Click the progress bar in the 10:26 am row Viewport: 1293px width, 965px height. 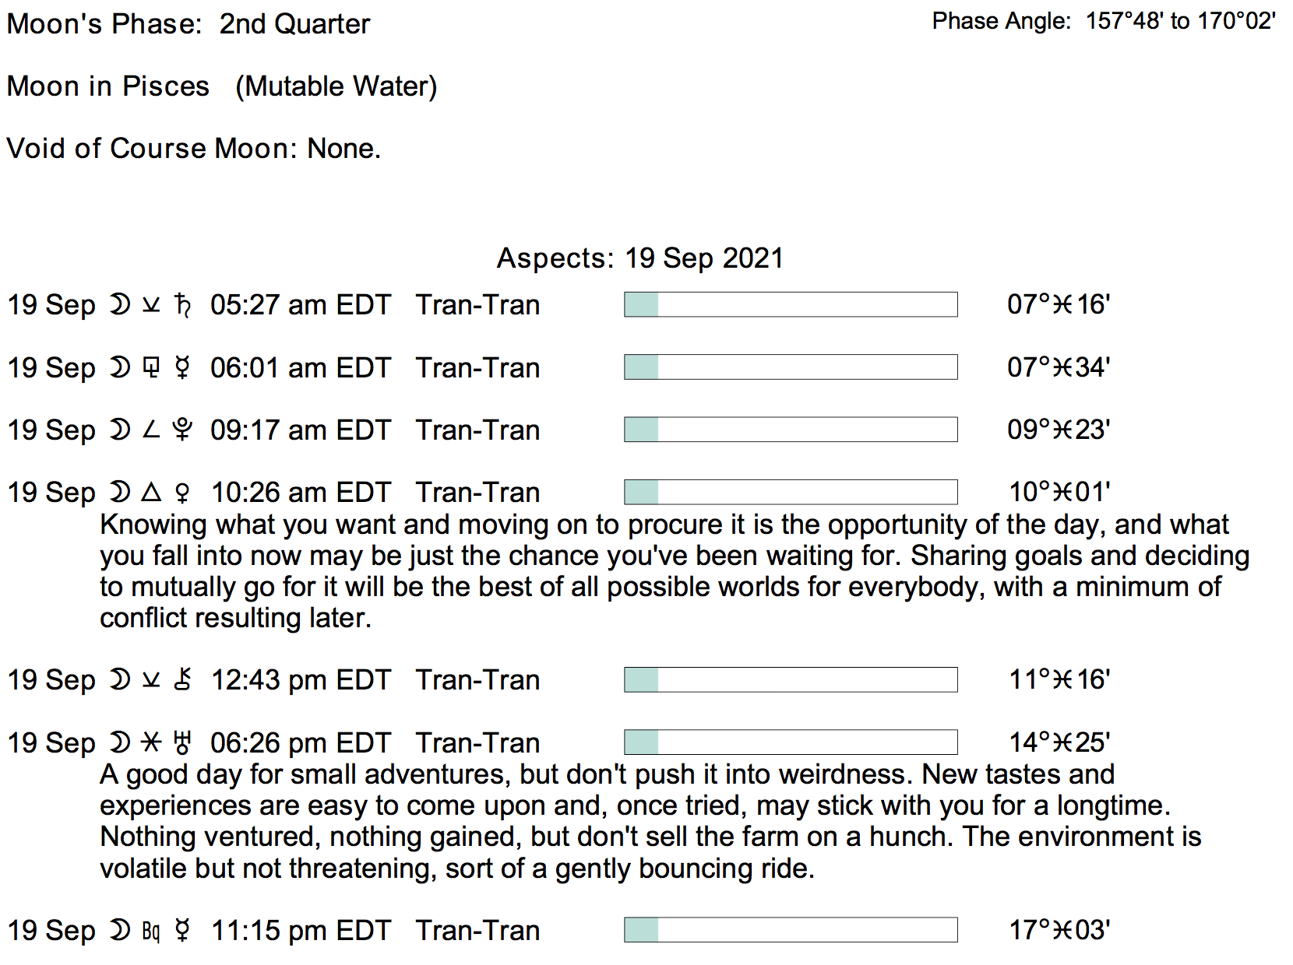click(x=791, y=492)
